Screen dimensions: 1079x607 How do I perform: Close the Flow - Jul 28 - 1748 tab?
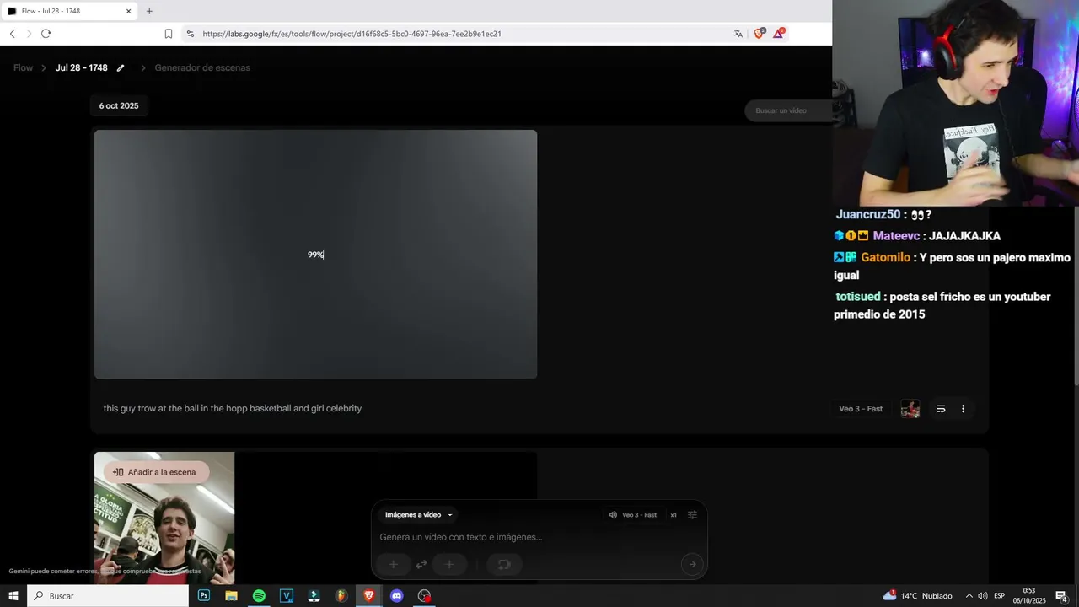[128, 11]
